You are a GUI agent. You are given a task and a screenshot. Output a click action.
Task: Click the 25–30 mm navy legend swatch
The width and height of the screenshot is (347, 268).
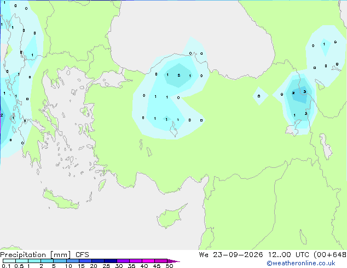coord(111,261)
